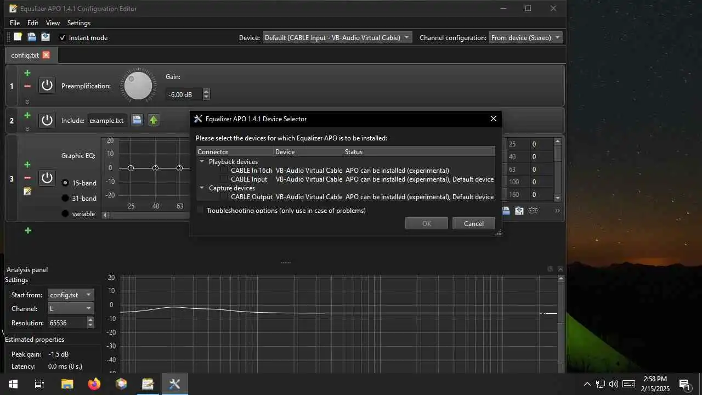The image size is (702, 395).
Task: Save the configuration with the toolbar icon
Action: (46, 37)
